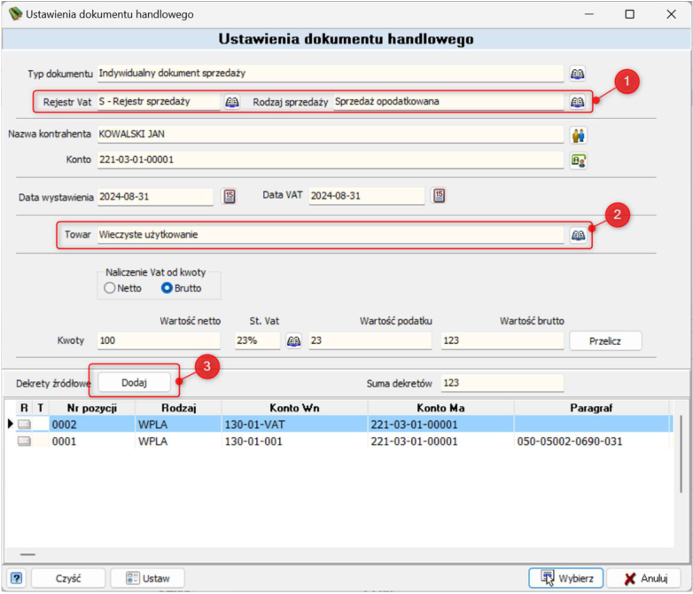Click Konto Wn column header
The width and height of the screenshot is (693, 594).
point(294,408)
